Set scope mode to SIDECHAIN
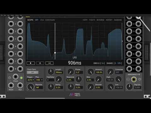151x113 pixels. pyautogui.click(x=50, y=20)
